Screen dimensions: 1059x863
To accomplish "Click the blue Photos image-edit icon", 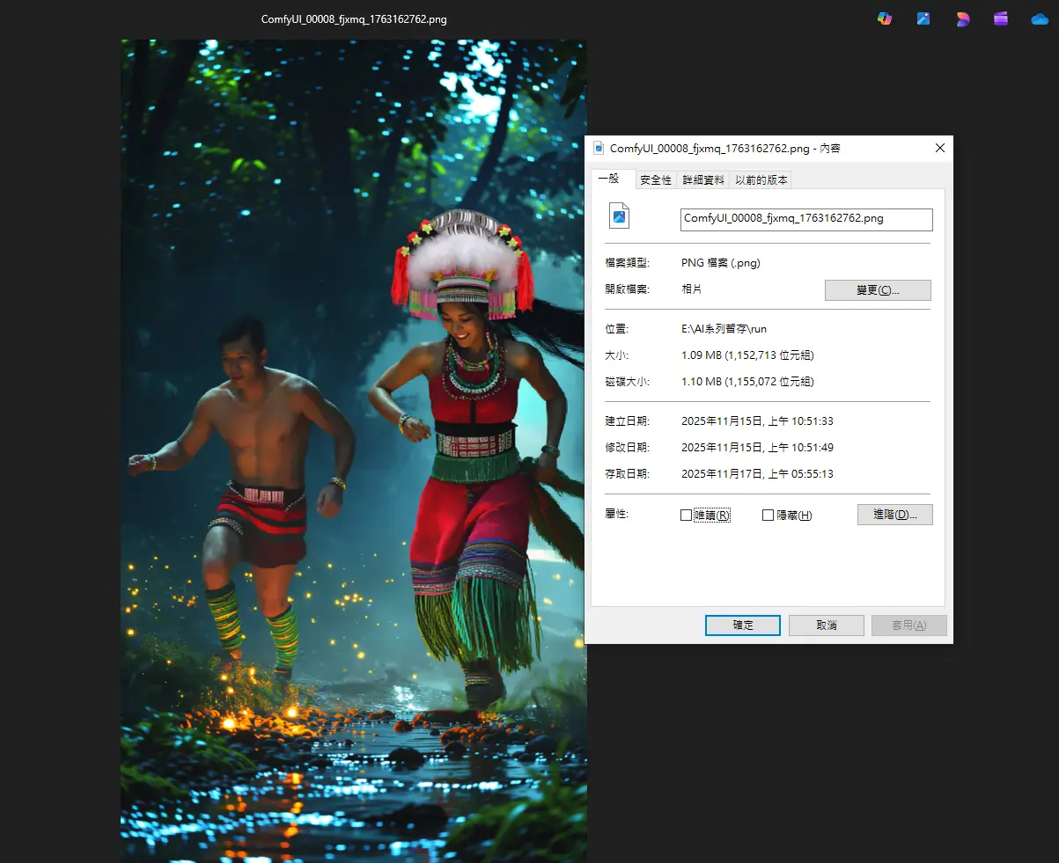I will pos(923,18).
